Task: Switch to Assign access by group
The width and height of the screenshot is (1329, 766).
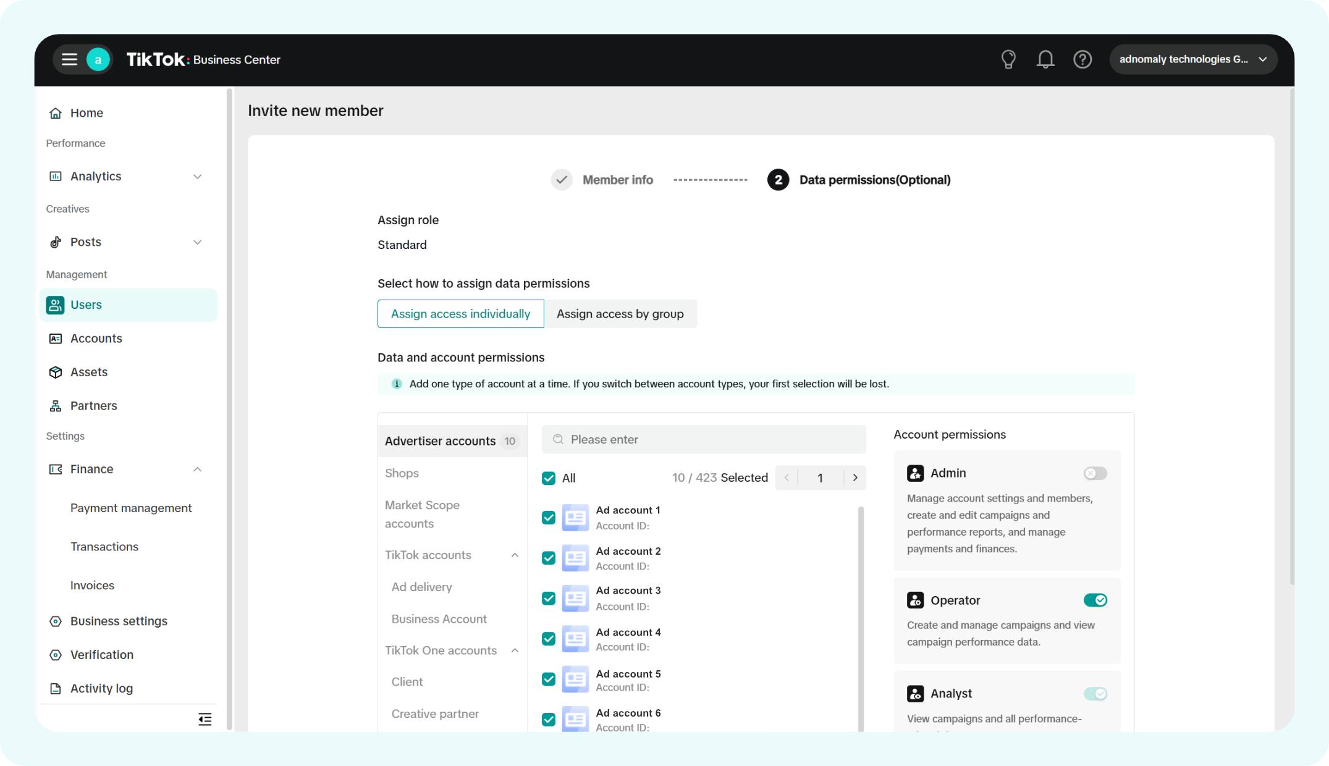Action: (x=620, y=314)
